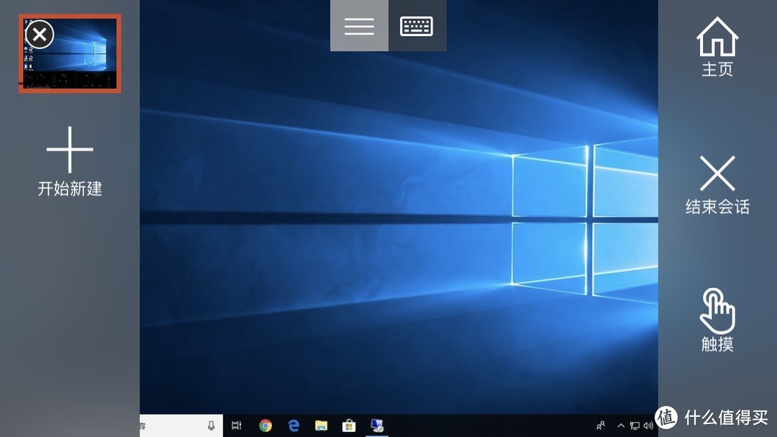Screen dimensions: 777x437
Task: Click the 开始新建 label
Action: 70,189
